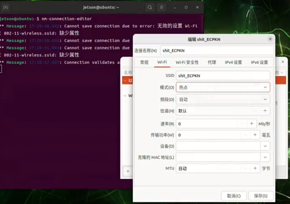
Task: Click the 克隆的 MAC 地址 entry
Action: [218, 157]
